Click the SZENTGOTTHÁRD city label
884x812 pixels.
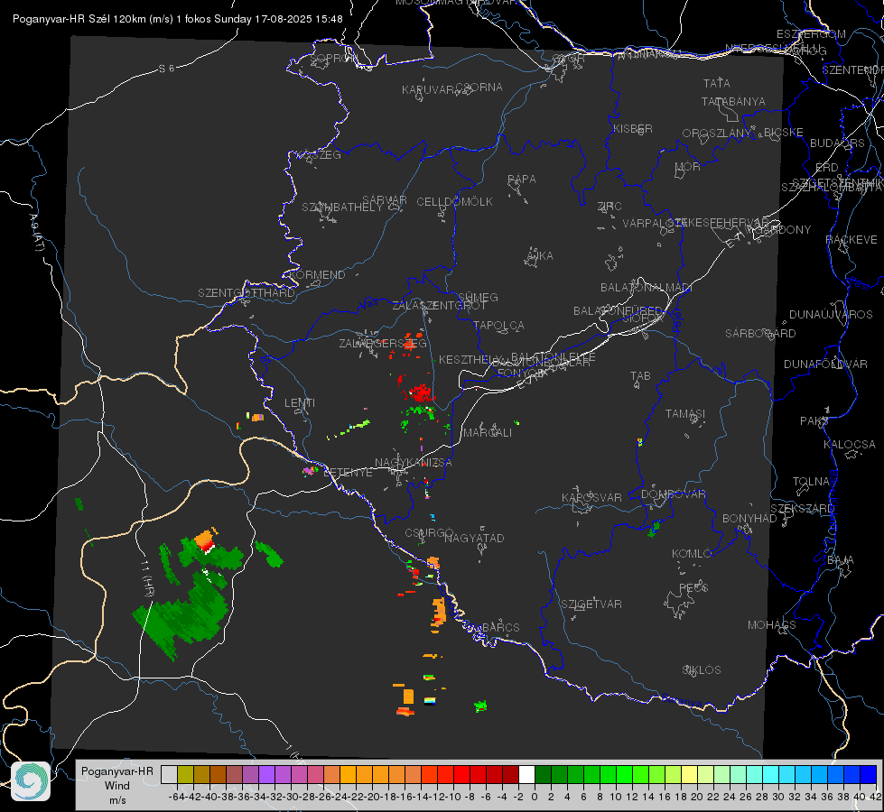pos(247,293)
